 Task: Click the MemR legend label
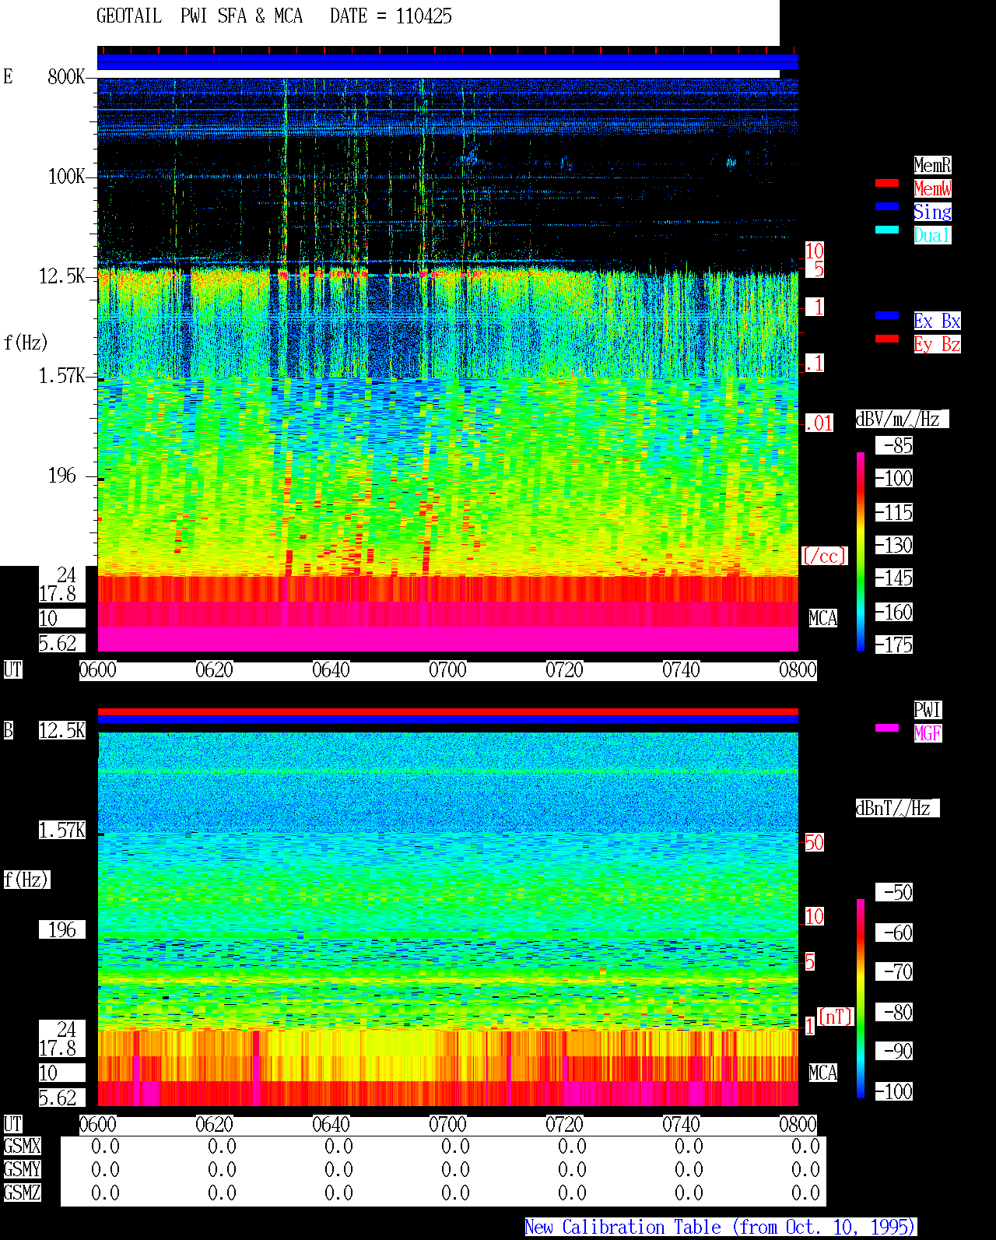932,165
